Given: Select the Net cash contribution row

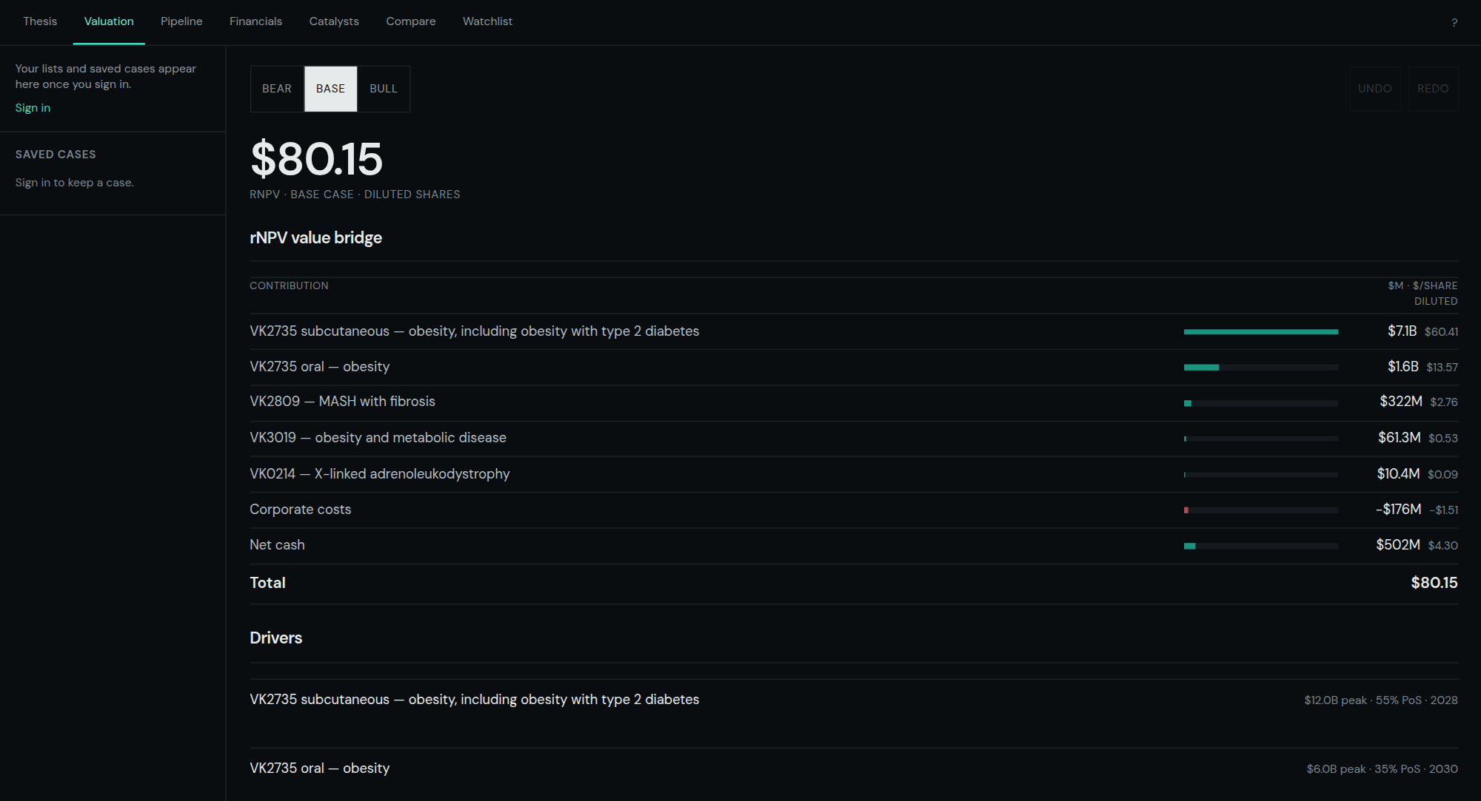Looking at the screenshot, I should point(854,546).
